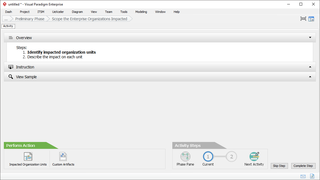Close the Visual Paradigm window
This screenshot has width=320, height=180.
pyautogui.click(x=313, y=4)
